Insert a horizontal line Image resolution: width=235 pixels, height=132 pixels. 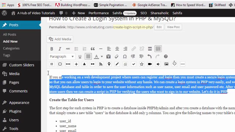(x=101, y=49)
